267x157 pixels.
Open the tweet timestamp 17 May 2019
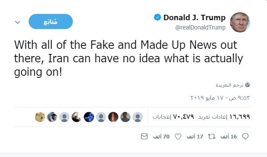click(x=220, y=98)
